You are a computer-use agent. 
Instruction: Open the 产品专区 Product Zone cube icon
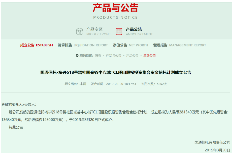coord(79,31)
